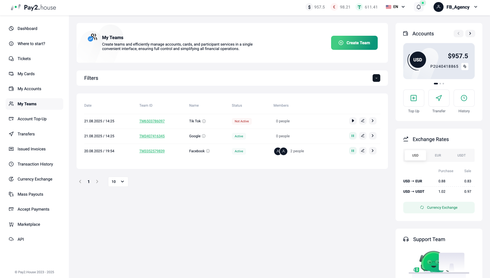The image size is (490, 278).
Task: Open Facebook team details arrow
Action: (x=373, y=151)
